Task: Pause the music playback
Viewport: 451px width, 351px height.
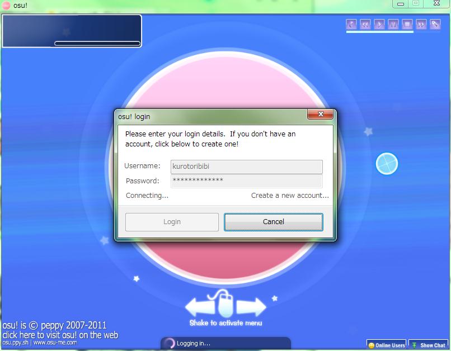Action: click(x=393, y=25)
